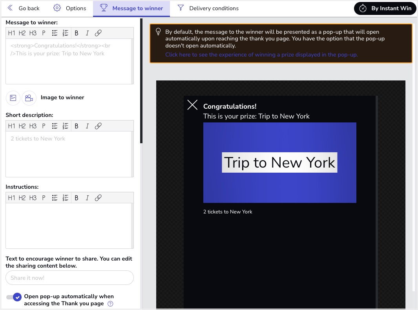Add bulleted list in Message to winner toolbar

pyautogui.click(x=55, y=33)
